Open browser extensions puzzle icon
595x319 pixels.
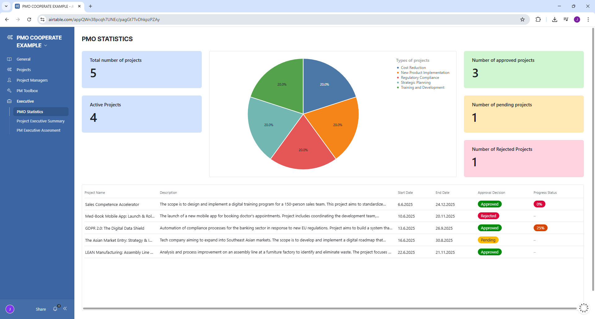tap(538, 19)
